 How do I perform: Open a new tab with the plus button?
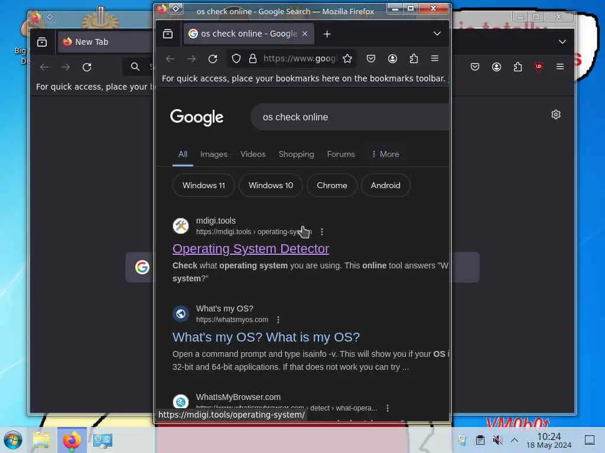327,34
